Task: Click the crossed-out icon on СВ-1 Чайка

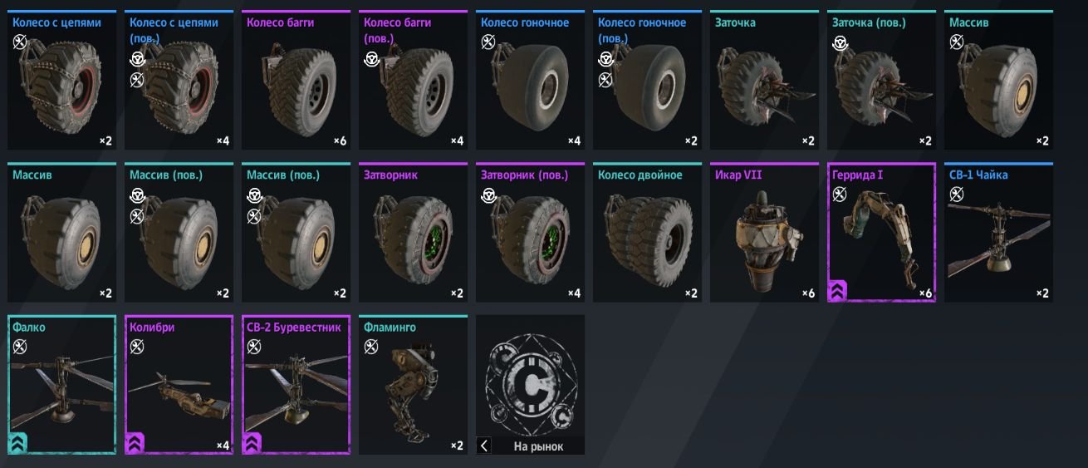Action: coord(957,194)
